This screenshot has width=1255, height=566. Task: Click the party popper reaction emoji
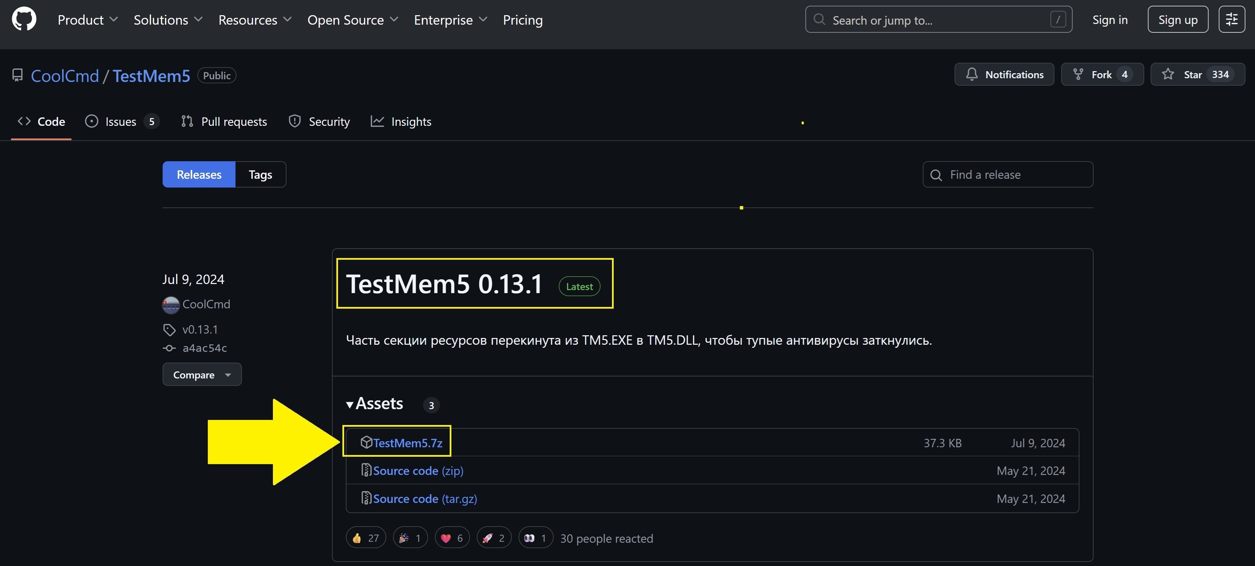(x=403, y=538)
